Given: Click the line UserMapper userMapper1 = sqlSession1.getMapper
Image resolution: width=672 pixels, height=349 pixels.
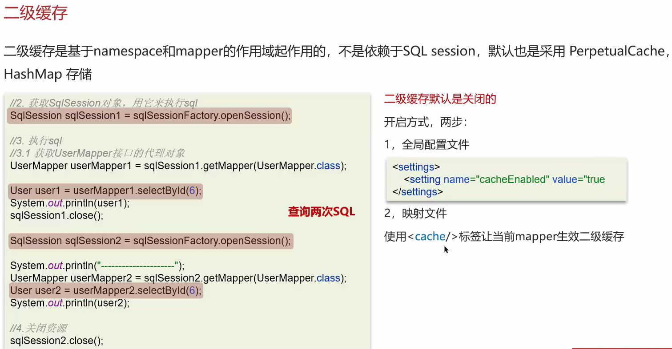Looking at the screenshot, I should (178, 166).
